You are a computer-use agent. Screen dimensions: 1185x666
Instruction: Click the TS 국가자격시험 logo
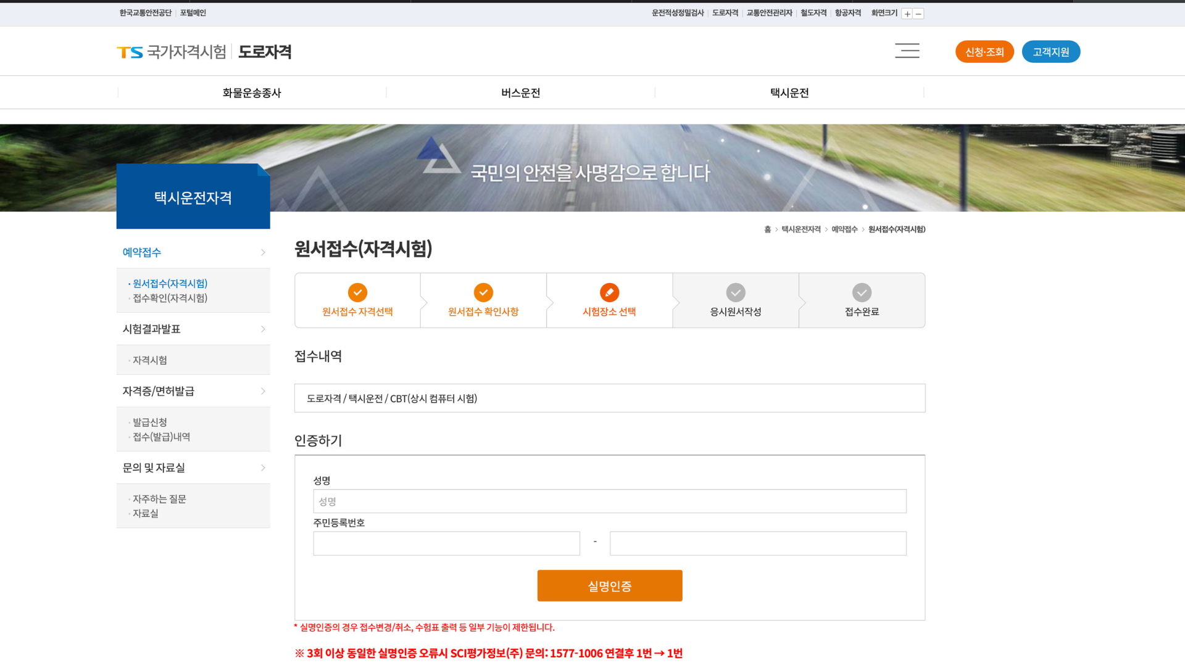click(171, 52)
